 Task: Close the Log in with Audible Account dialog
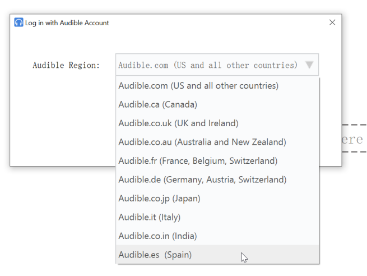(x=332, y=22)
